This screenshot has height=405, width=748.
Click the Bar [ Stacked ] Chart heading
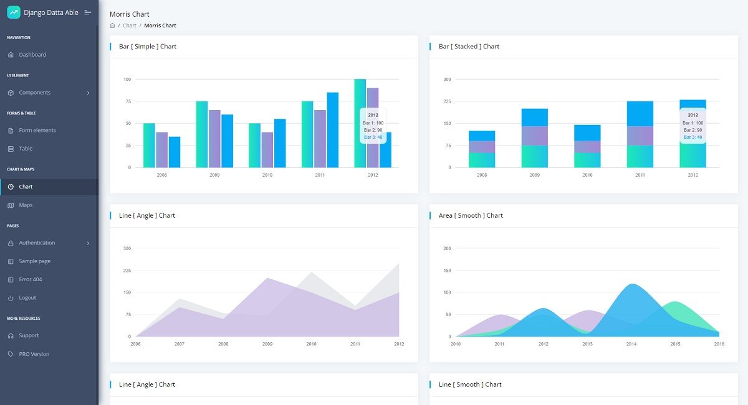click(x=469, y=47)
